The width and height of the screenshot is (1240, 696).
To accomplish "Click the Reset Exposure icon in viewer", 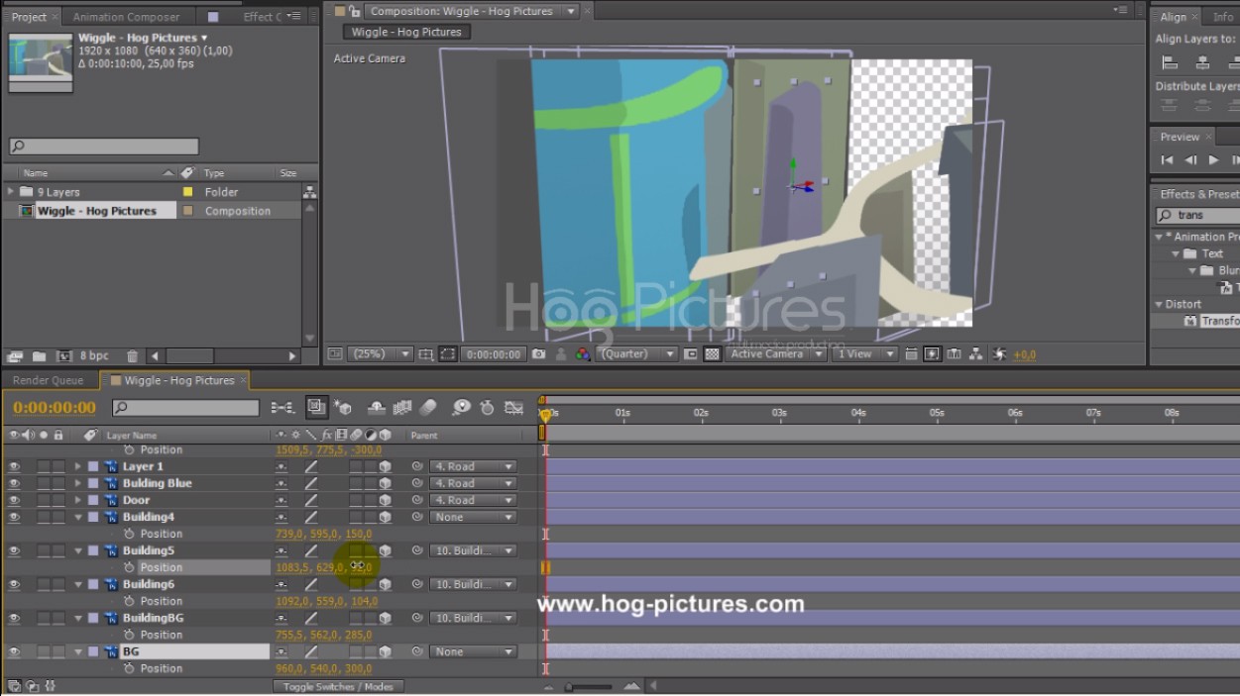I will tap(999, 353).
